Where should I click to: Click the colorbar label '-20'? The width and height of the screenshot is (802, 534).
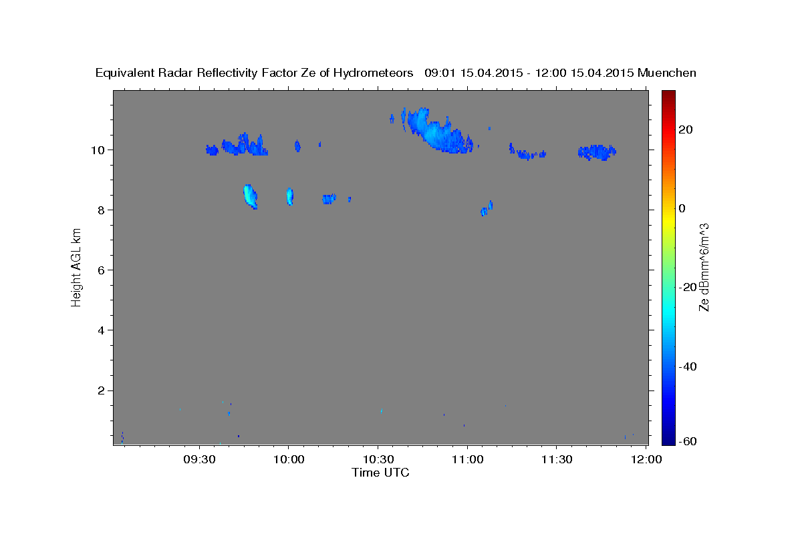[x=688, y=287]
